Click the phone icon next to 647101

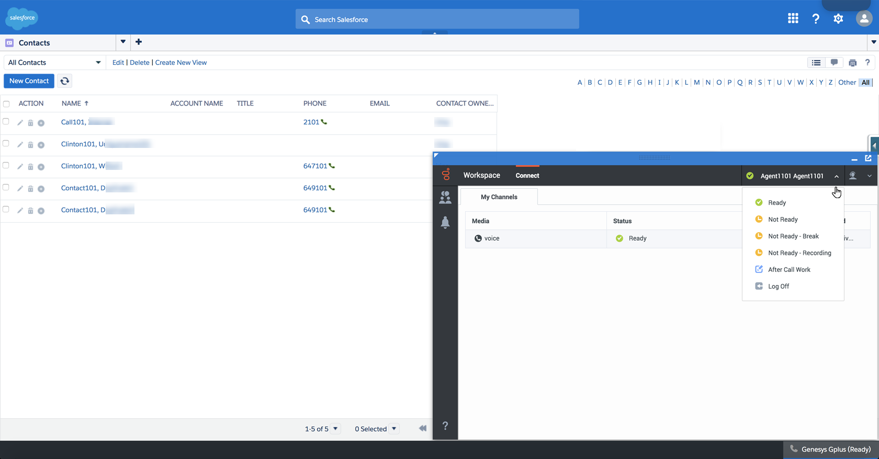point(332,166)
